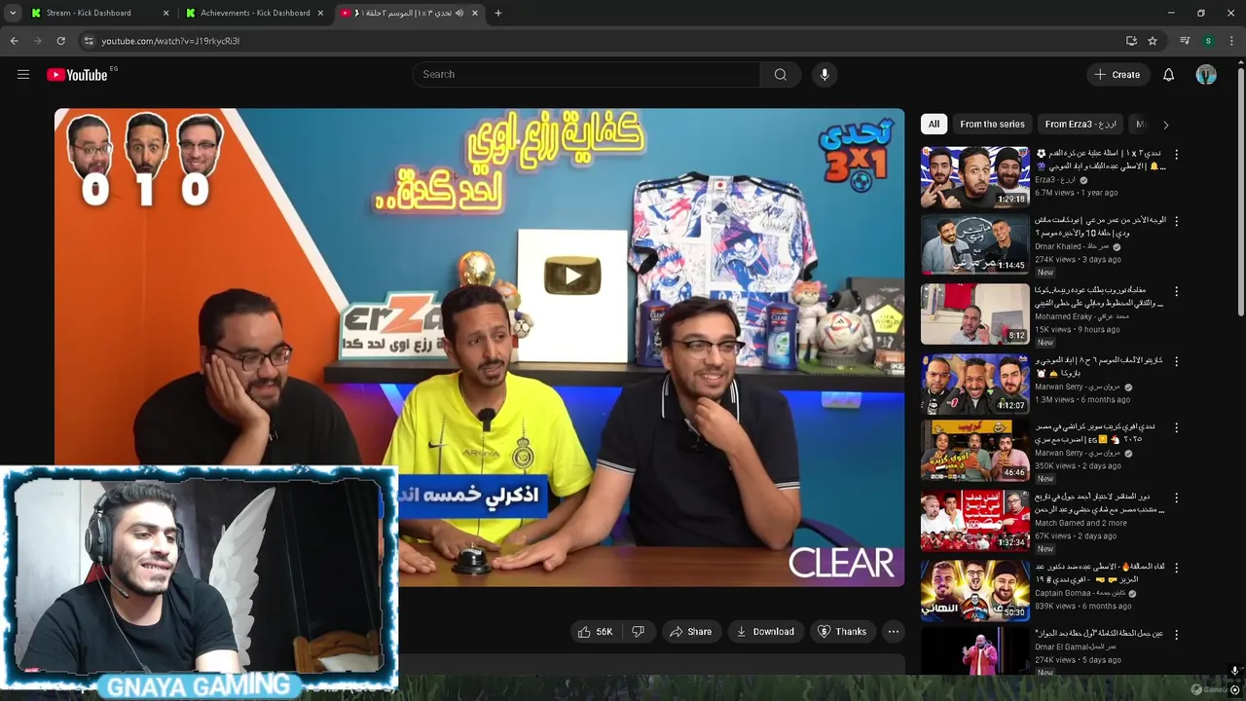Start voice search with microphone icon
This screenshot has width=1246, height=701.
(825, 74)
